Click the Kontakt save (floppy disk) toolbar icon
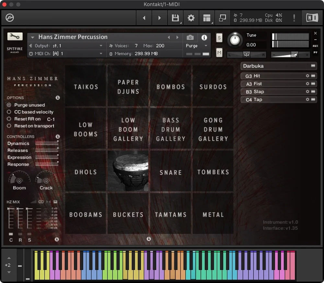This screenshot has width=324, height=283. pos(175,18)
